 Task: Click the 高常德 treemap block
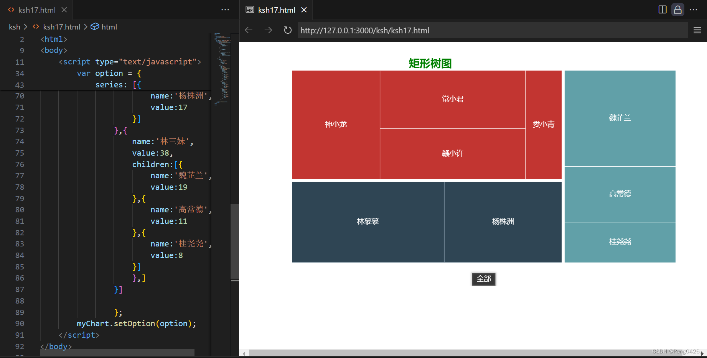(x=620, y=194)
